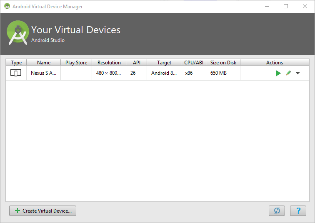Viewport: 315px width, 223px height.
Task: Click the Android Studio logo in header
Action: [17, 33]
